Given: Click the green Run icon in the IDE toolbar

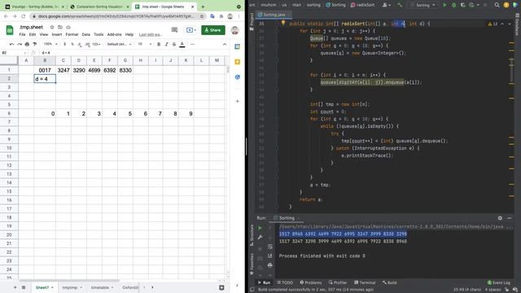Looking at the screenshot, I should click(x=444, y=5).
